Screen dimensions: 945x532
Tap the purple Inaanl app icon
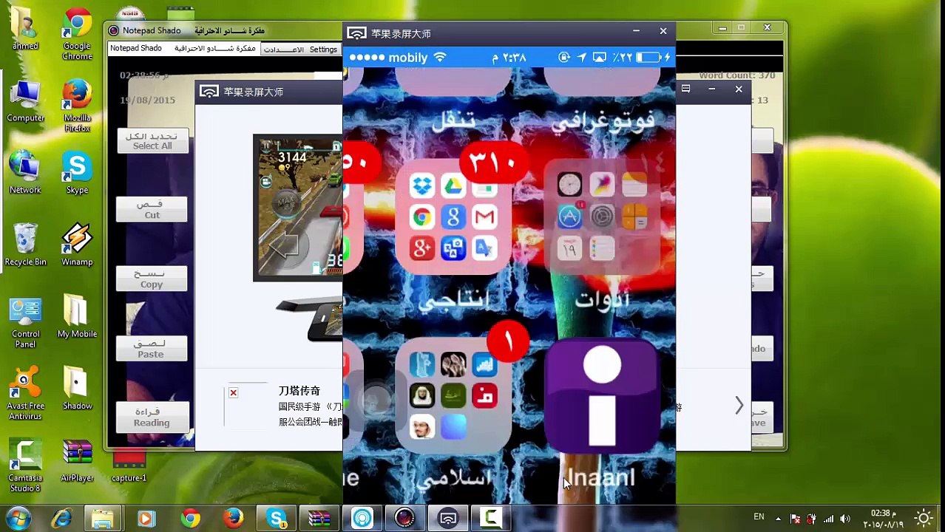click(x=601, y=395)
